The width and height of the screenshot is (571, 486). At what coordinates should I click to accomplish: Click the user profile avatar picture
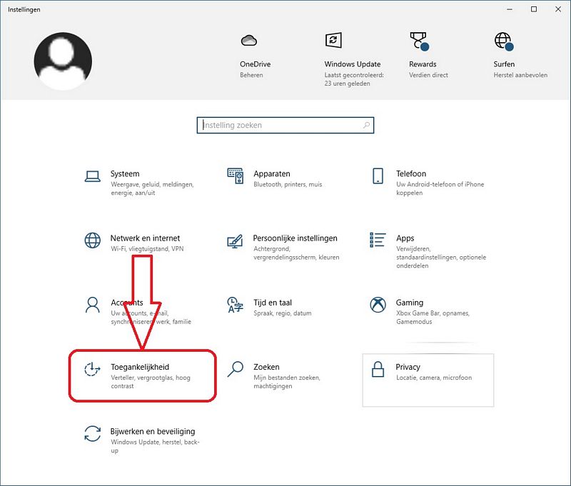(63, 61)
